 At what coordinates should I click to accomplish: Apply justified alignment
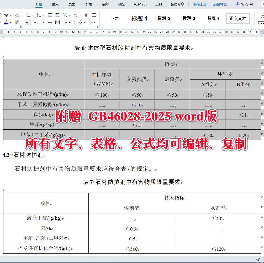50,22
